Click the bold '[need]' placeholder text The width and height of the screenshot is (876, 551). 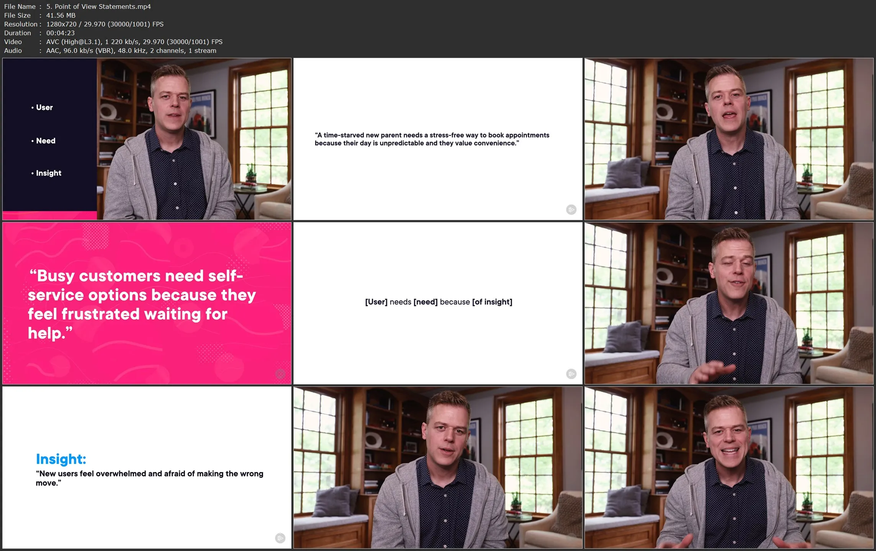point(426,302)
